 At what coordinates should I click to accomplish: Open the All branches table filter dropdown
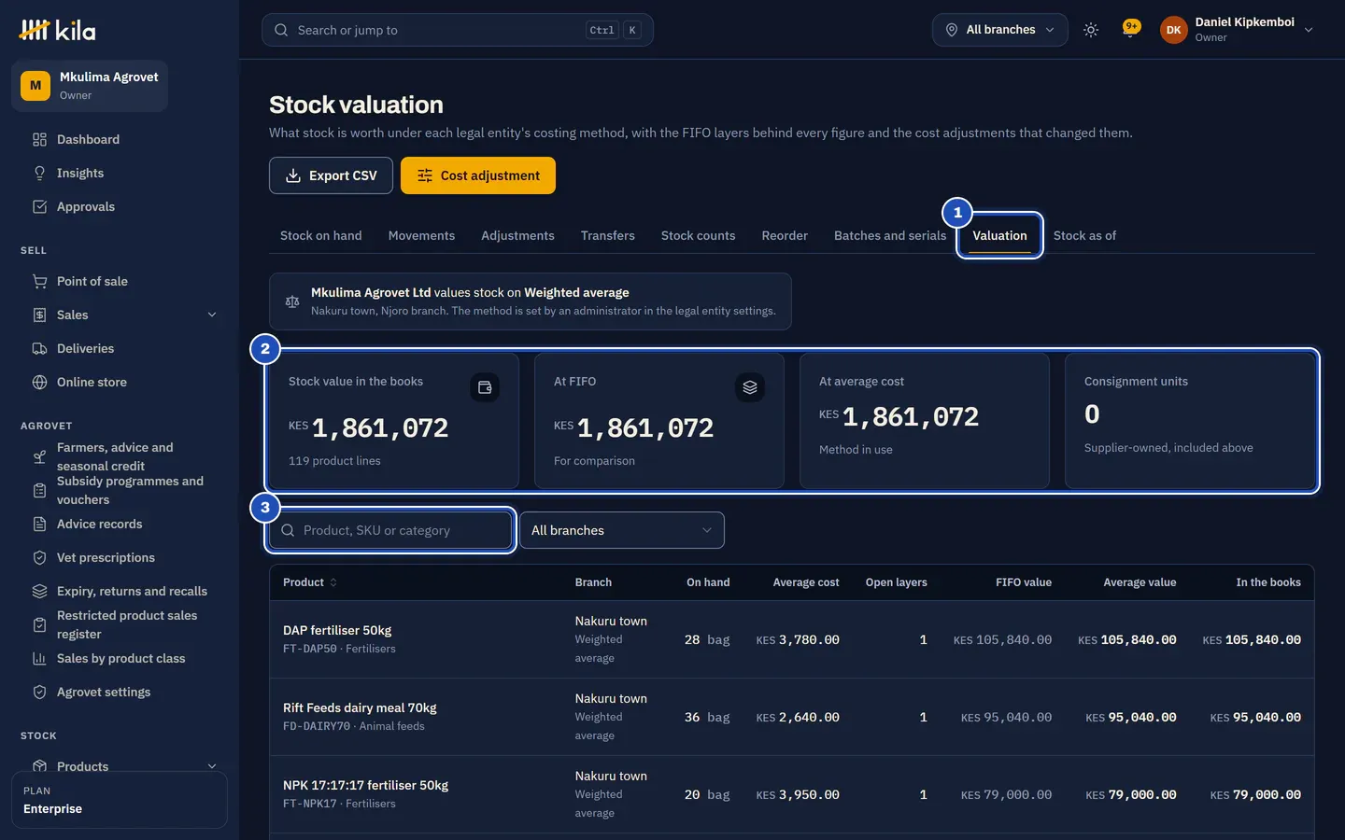click(621, 530)
